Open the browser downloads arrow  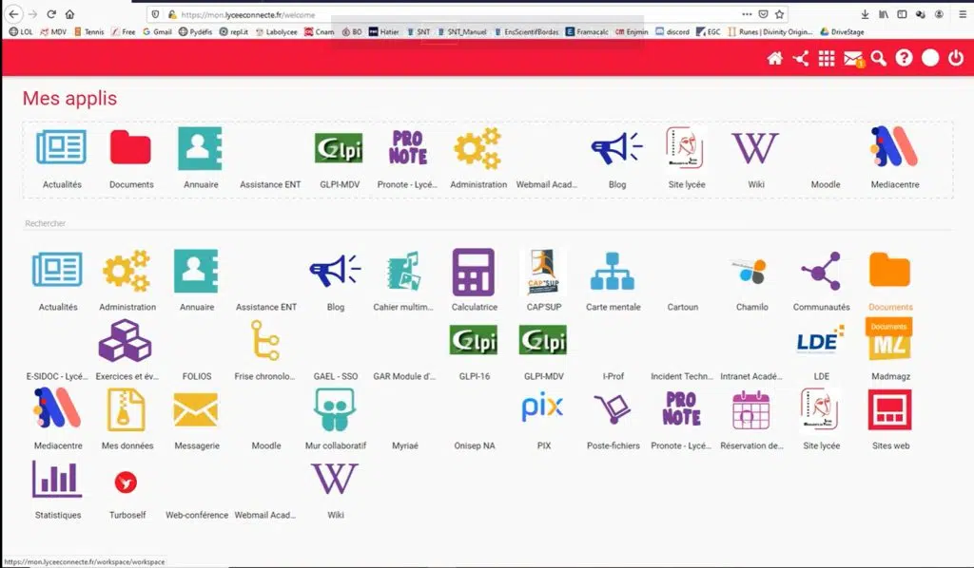point(865,13)
